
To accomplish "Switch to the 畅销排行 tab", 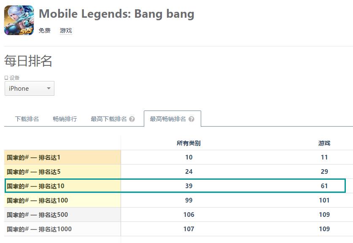I will (65, 119).
